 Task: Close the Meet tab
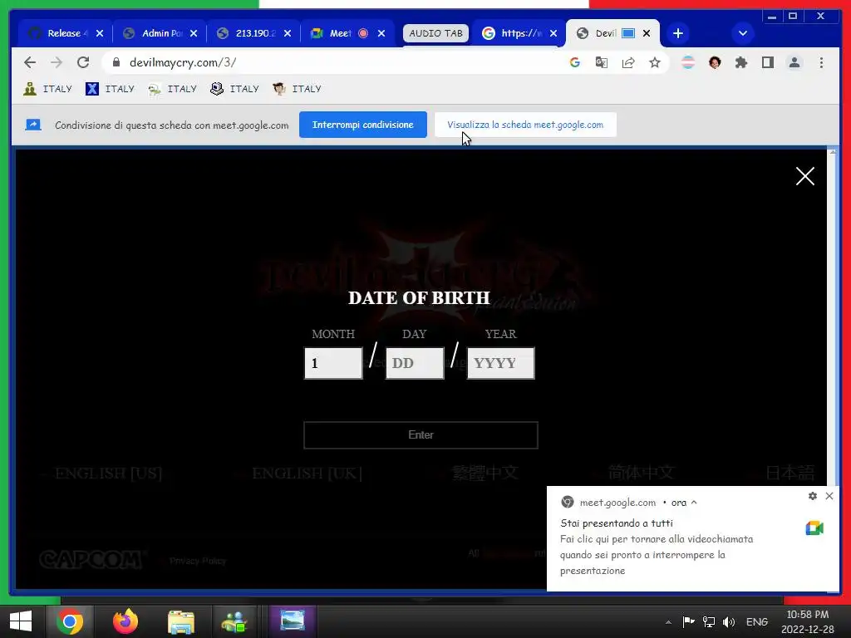(x=381, y=33)
